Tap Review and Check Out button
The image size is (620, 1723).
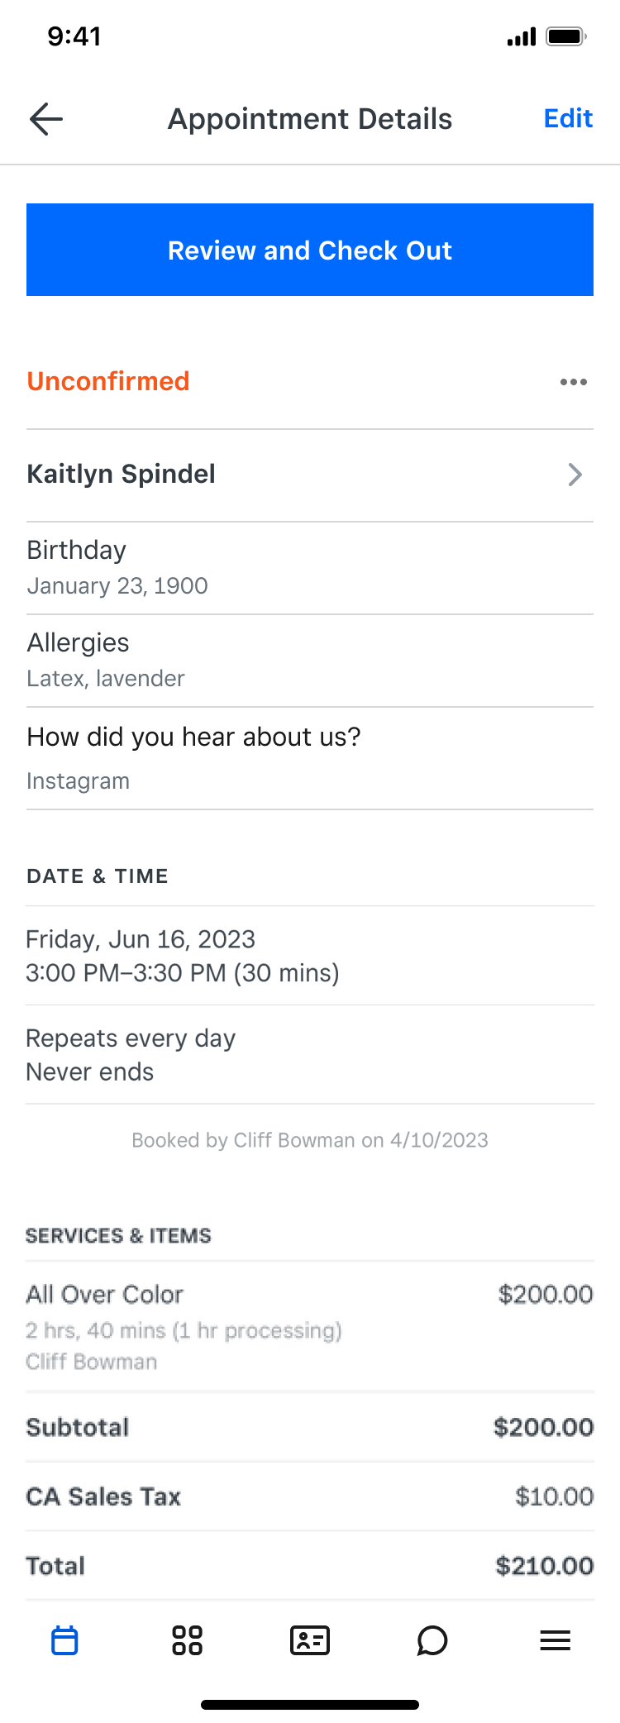pos(310,250)
